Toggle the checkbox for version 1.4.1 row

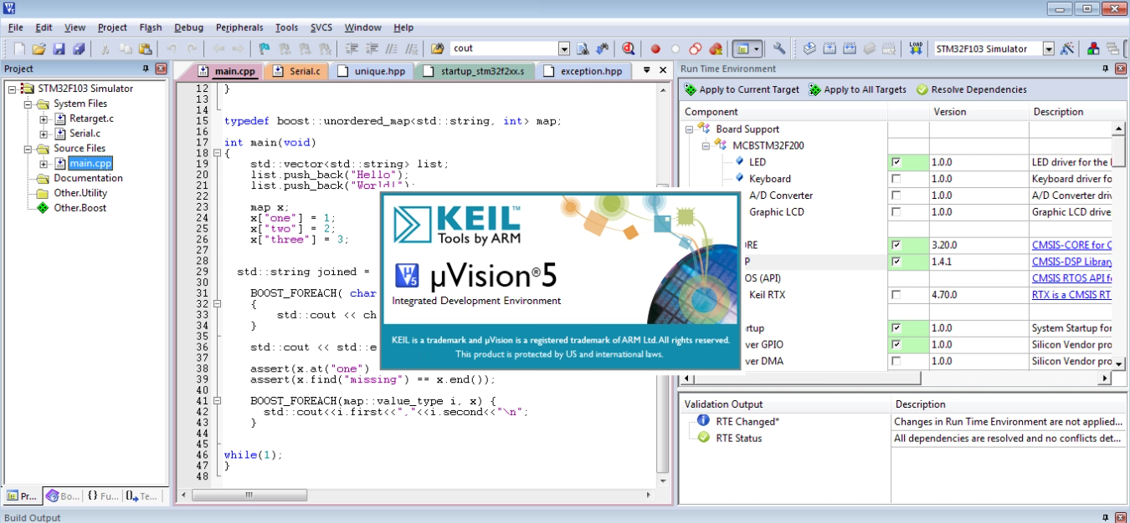pyautogui.click(x=896, y=261)
